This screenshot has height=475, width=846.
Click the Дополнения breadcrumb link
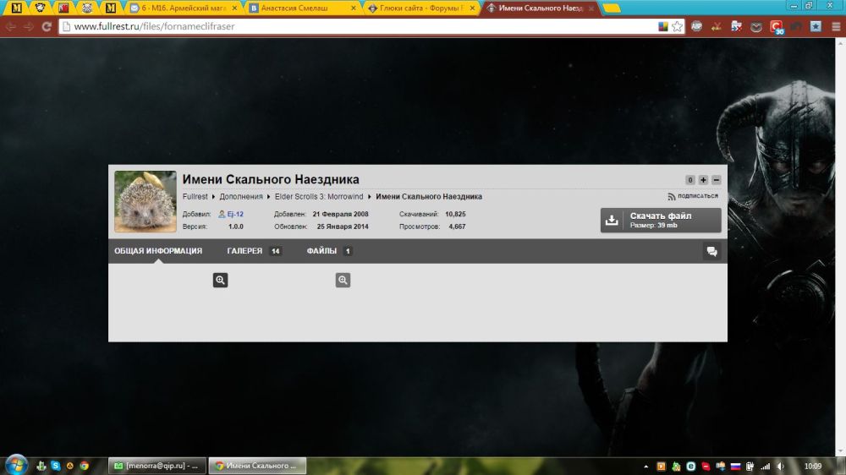[240, 197]
